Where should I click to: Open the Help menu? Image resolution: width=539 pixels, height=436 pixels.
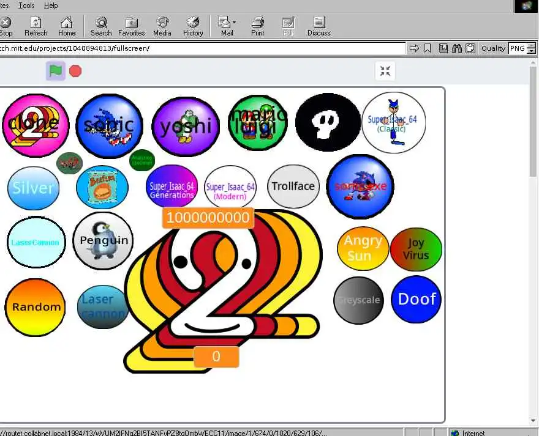click(51, 6)
